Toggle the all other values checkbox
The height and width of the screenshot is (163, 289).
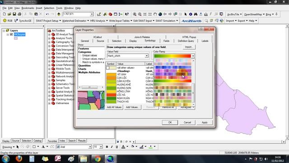(x=107, y=68)
